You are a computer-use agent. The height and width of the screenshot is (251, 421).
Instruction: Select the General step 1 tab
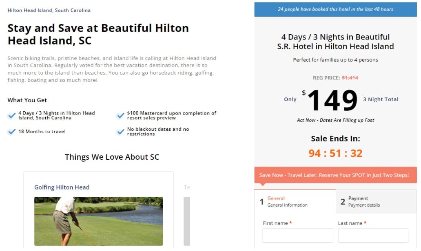click(x=295, y=202)
